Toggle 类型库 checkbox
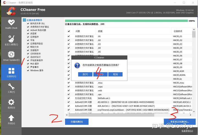Screen dimensions: 198x135 (x=28, y=34)
